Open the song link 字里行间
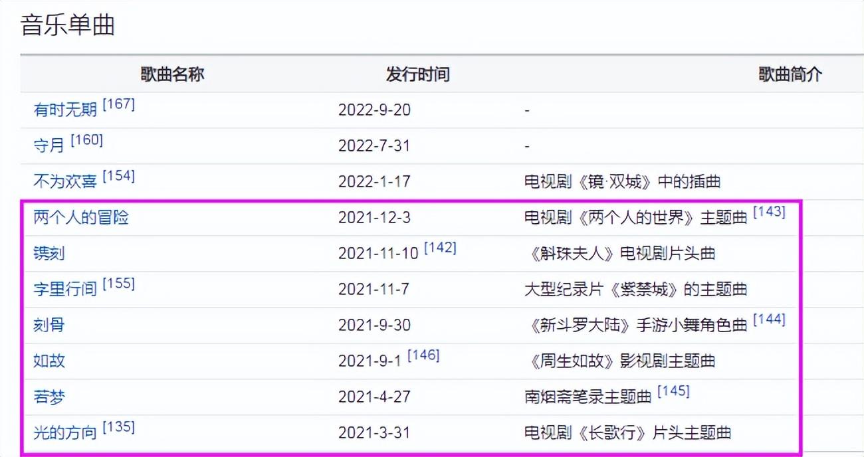Screen dimensions: 864x457 point(65,290)
